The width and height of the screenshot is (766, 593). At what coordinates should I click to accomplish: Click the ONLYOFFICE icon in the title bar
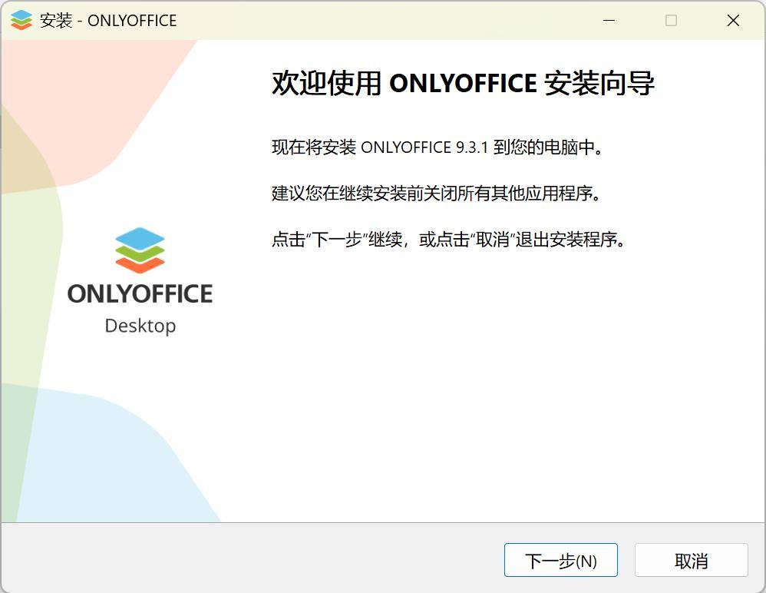(x=21, y=20)
